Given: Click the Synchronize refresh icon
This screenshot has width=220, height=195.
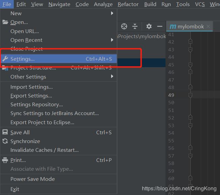Looking at the screenshot, I should click(5, 141).
